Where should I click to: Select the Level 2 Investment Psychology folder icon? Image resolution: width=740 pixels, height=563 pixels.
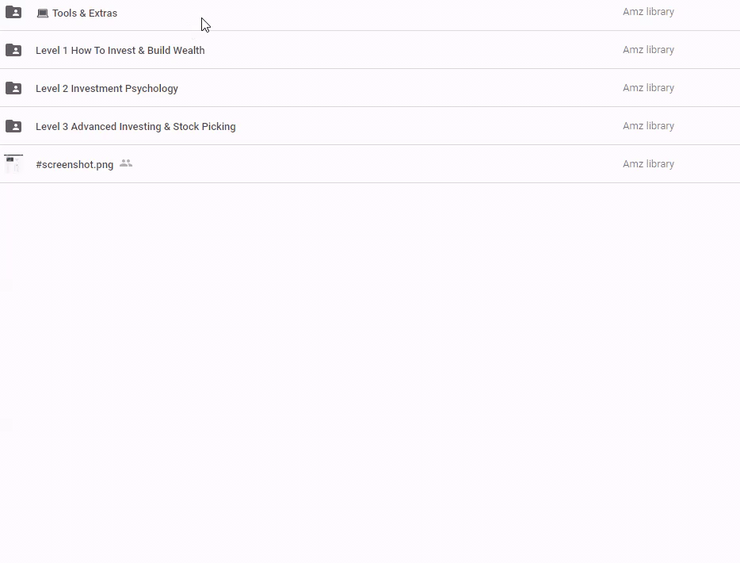tap(13, 88)
